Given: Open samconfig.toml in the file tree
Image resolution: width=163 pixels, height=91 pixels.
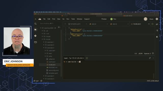Looking at the screenshot, I should click(x=54, y=70).
